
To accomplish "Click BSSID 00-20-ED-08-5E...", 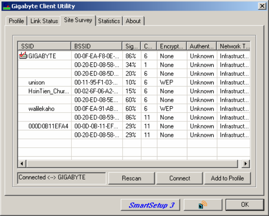I will pyautogui.click(x=96, y=100).
